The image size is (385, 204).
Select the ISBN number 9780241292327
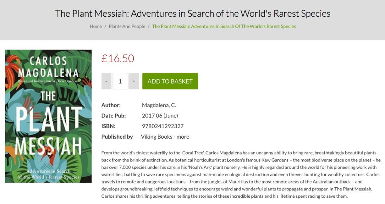click(163, 126)
